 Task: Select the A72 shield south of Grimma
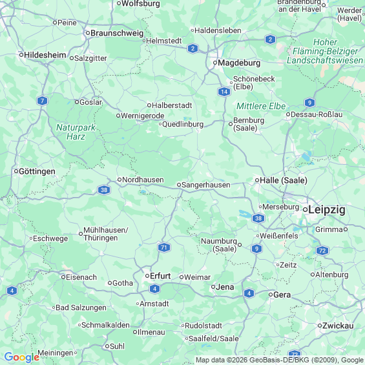(x=322, y=251)
